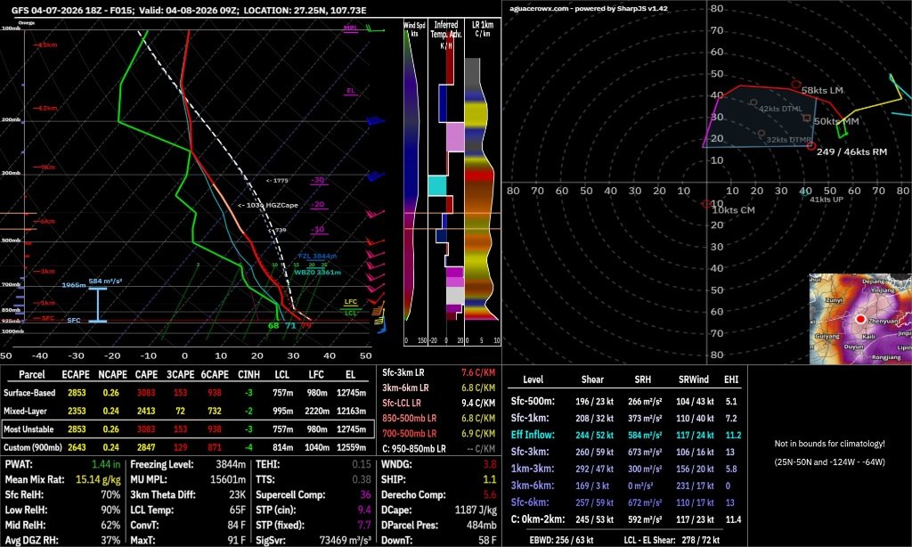Click the 10kts CM marker label

pyautogui.click(x=733, y=210)
